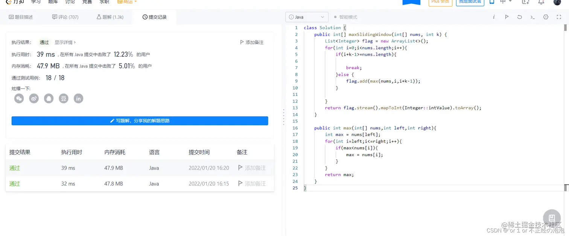Click 写题解，分享我的解题思路 button
Viewport: 569px width, 236px height.
(140, 121)
